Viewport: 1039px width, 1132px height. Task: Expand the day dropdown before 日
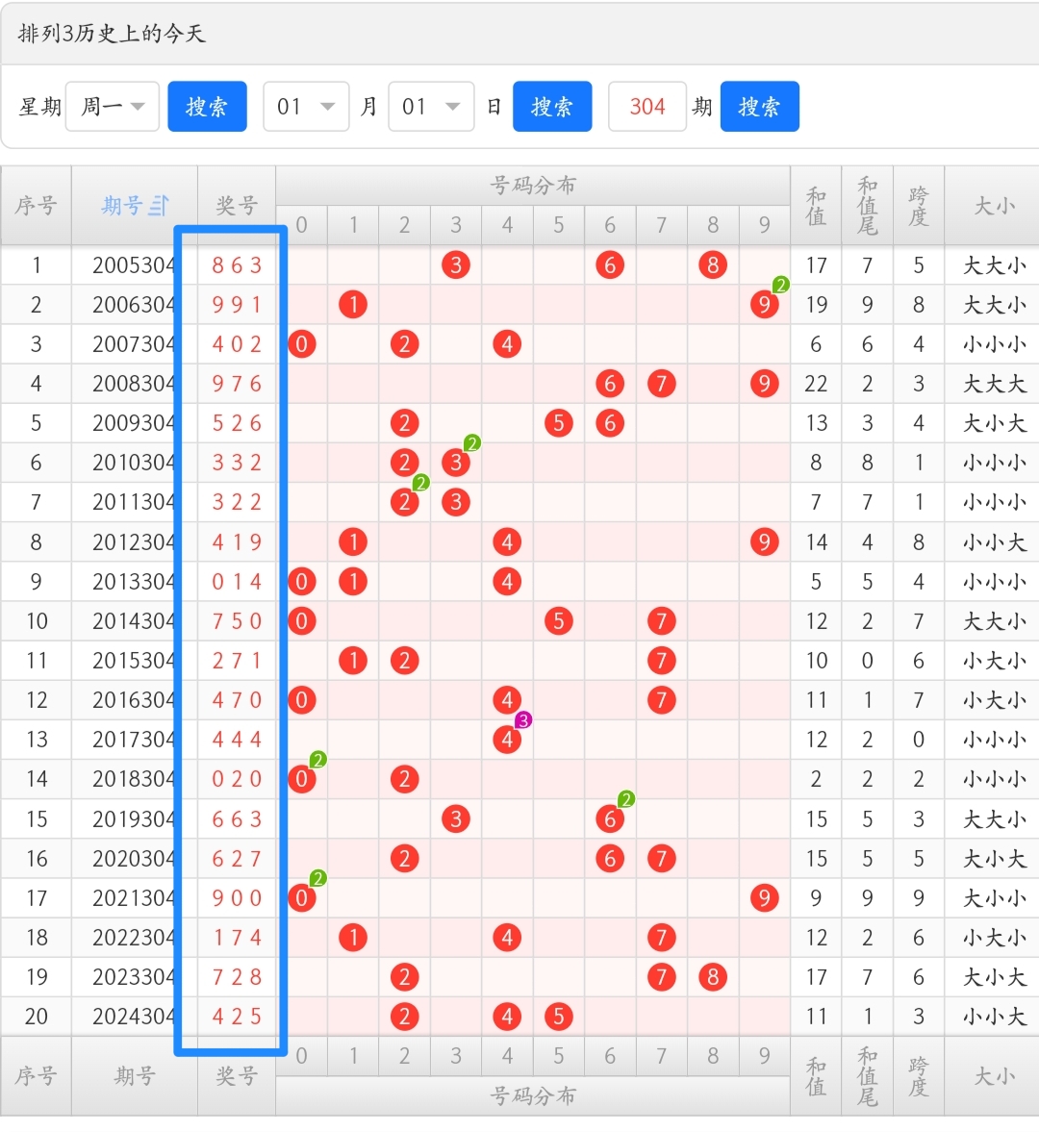coord(431,106)
